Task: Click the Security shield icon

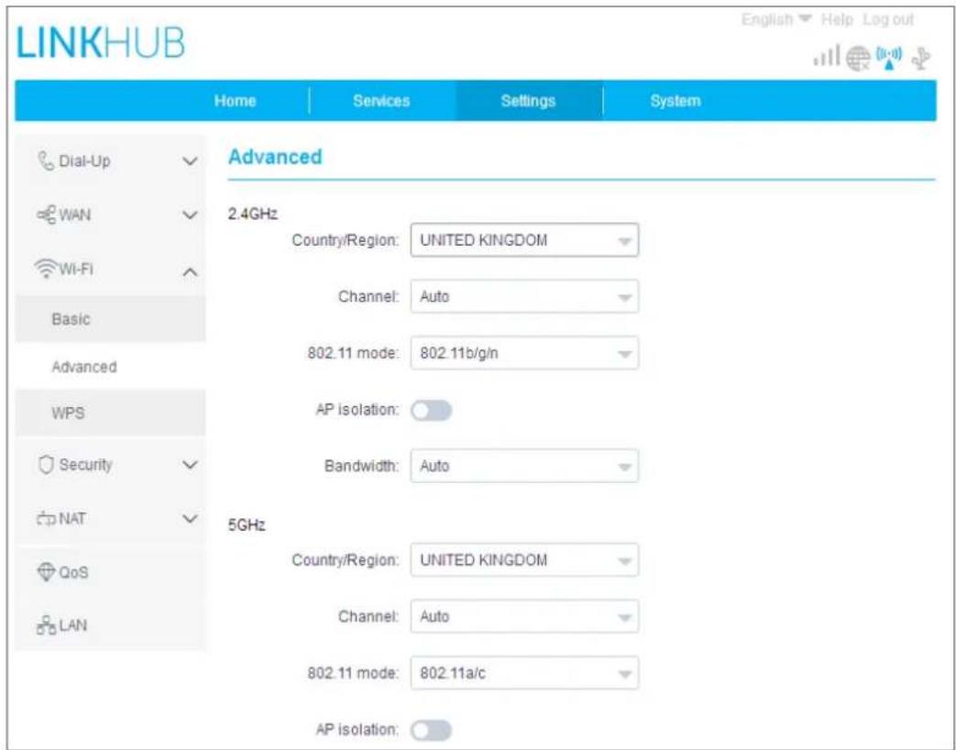Action: (46, 465)
